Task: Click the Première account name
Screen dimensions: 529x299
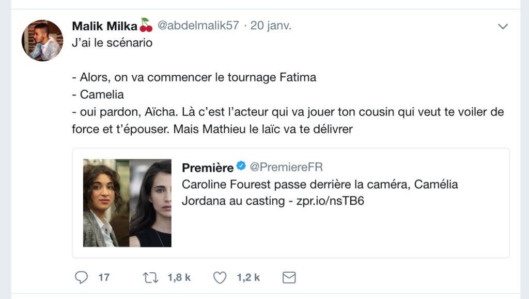Action: [x=208, y=168]
